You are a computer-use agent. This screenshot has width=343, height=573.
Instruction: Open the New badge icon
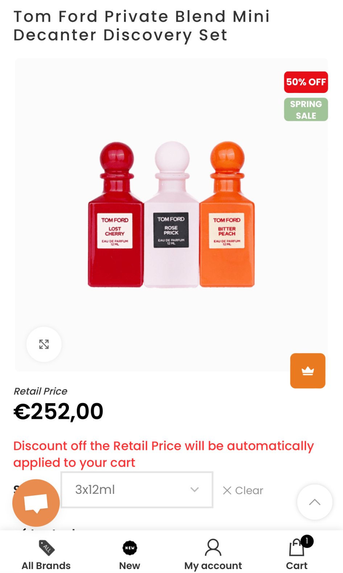(x=130, y=548)
